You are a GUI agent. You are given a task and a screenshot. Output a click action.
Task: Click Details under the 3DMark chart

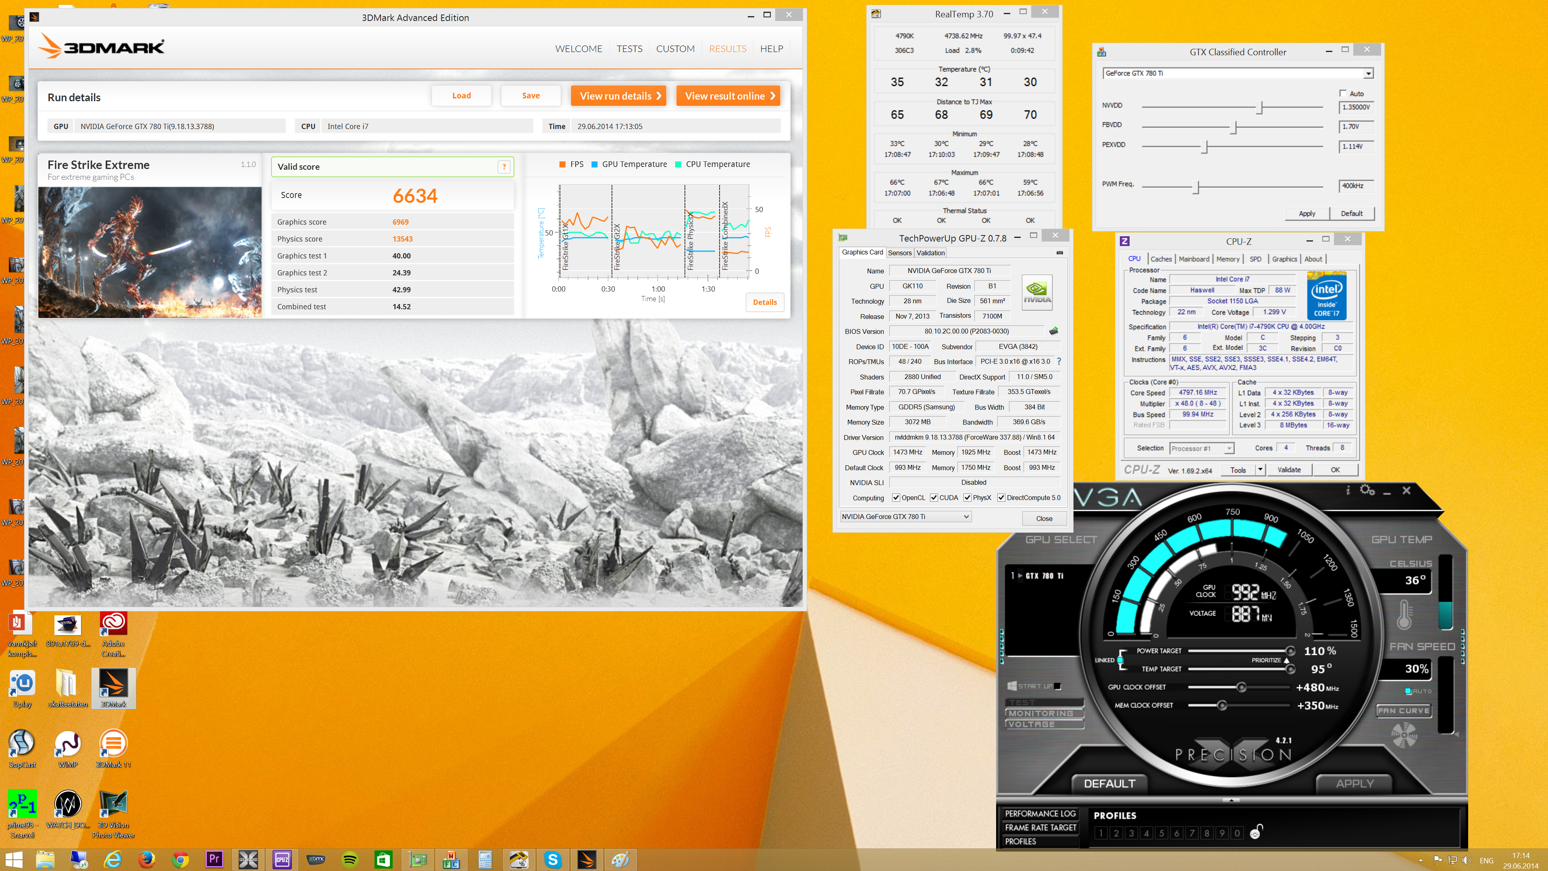click(764, 302)
